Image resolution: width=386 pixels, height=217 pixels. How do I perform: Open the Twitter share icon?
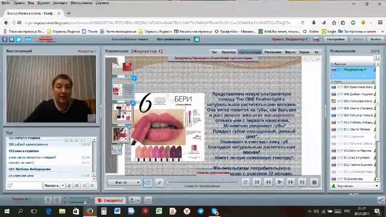[x=18, y=39]
